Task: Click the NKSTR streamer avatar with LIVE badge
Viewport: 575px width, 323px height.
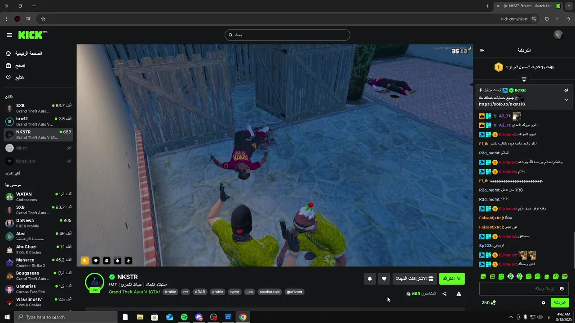Action: click(94, 282)
